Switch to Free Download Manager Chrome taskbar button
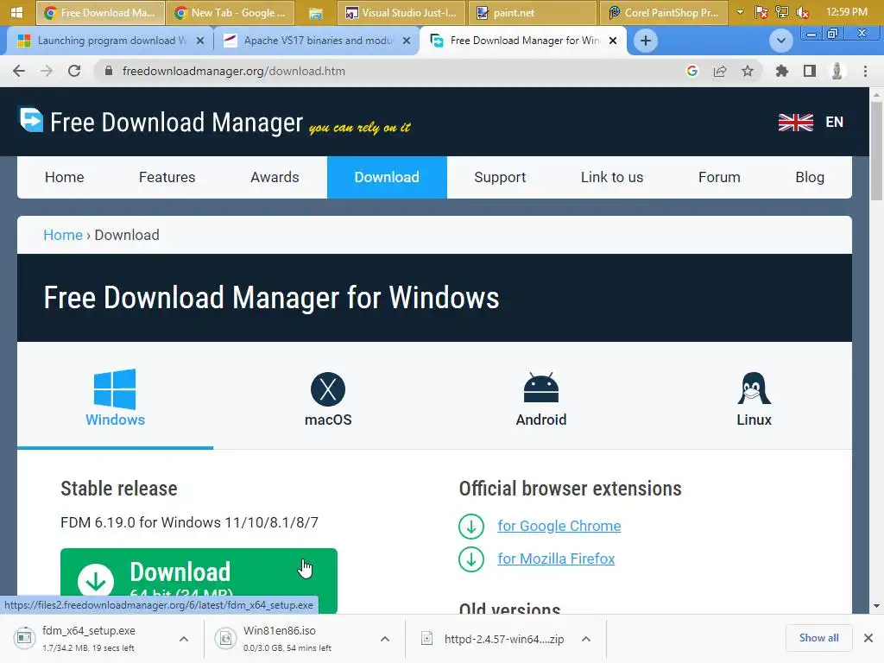This screenshot has height=663, width=884. 100,12
